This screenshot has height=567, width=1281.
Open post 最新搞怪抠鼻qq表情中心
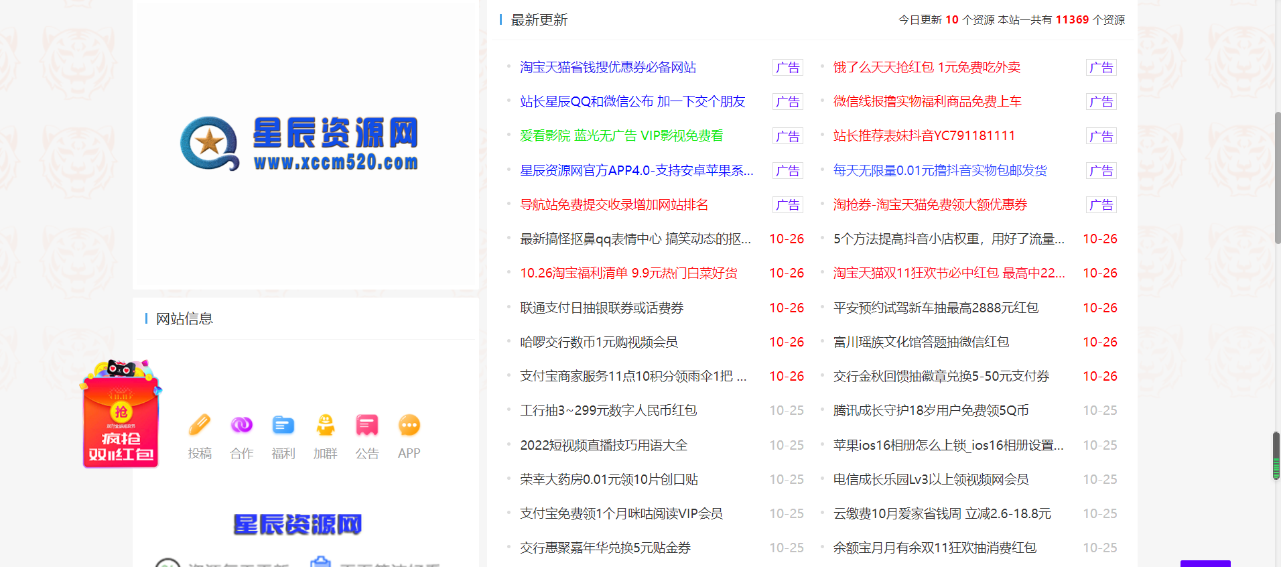[x=635, y=239]
